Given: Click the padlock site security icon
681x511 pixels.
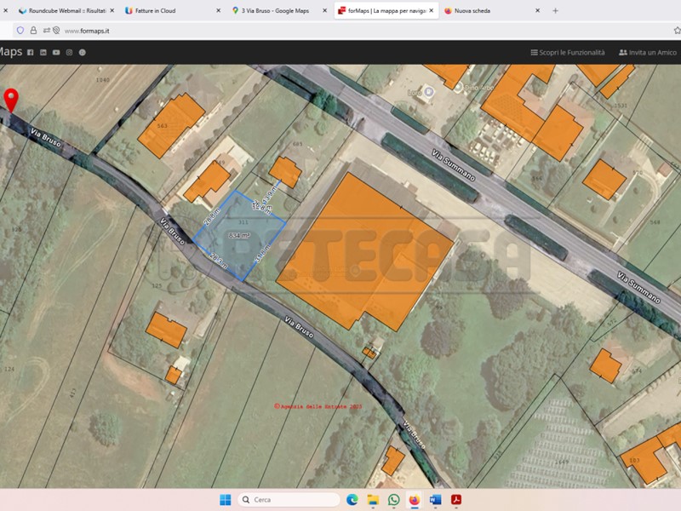Looking at the screenshot, I should (33, 30).
